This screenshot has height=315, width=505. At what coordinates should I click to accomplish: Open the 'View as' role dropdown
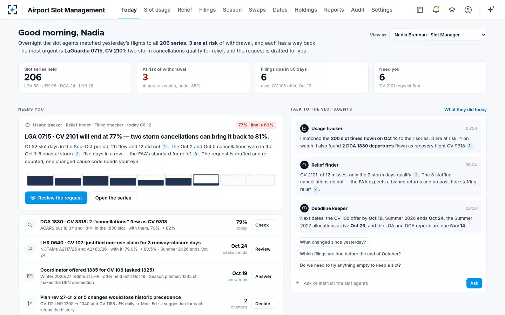coord(438,35)
